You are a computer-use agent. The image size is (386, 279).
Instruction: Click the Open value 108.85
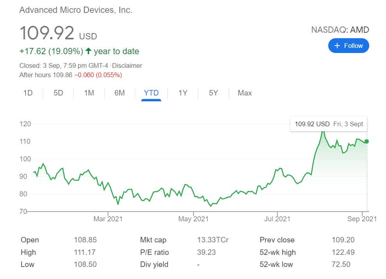tap(85, 240)
